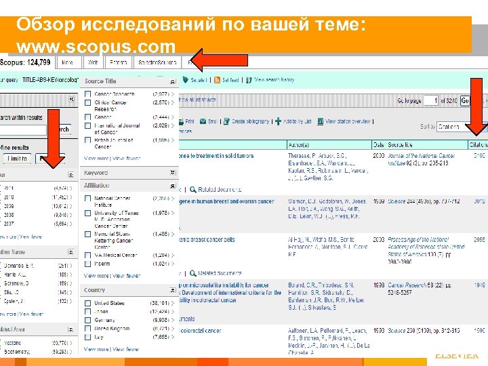The height and width of the screenshot is (366, 488).
Task: Click second Related documents magnifier icon
Action: 193,273
